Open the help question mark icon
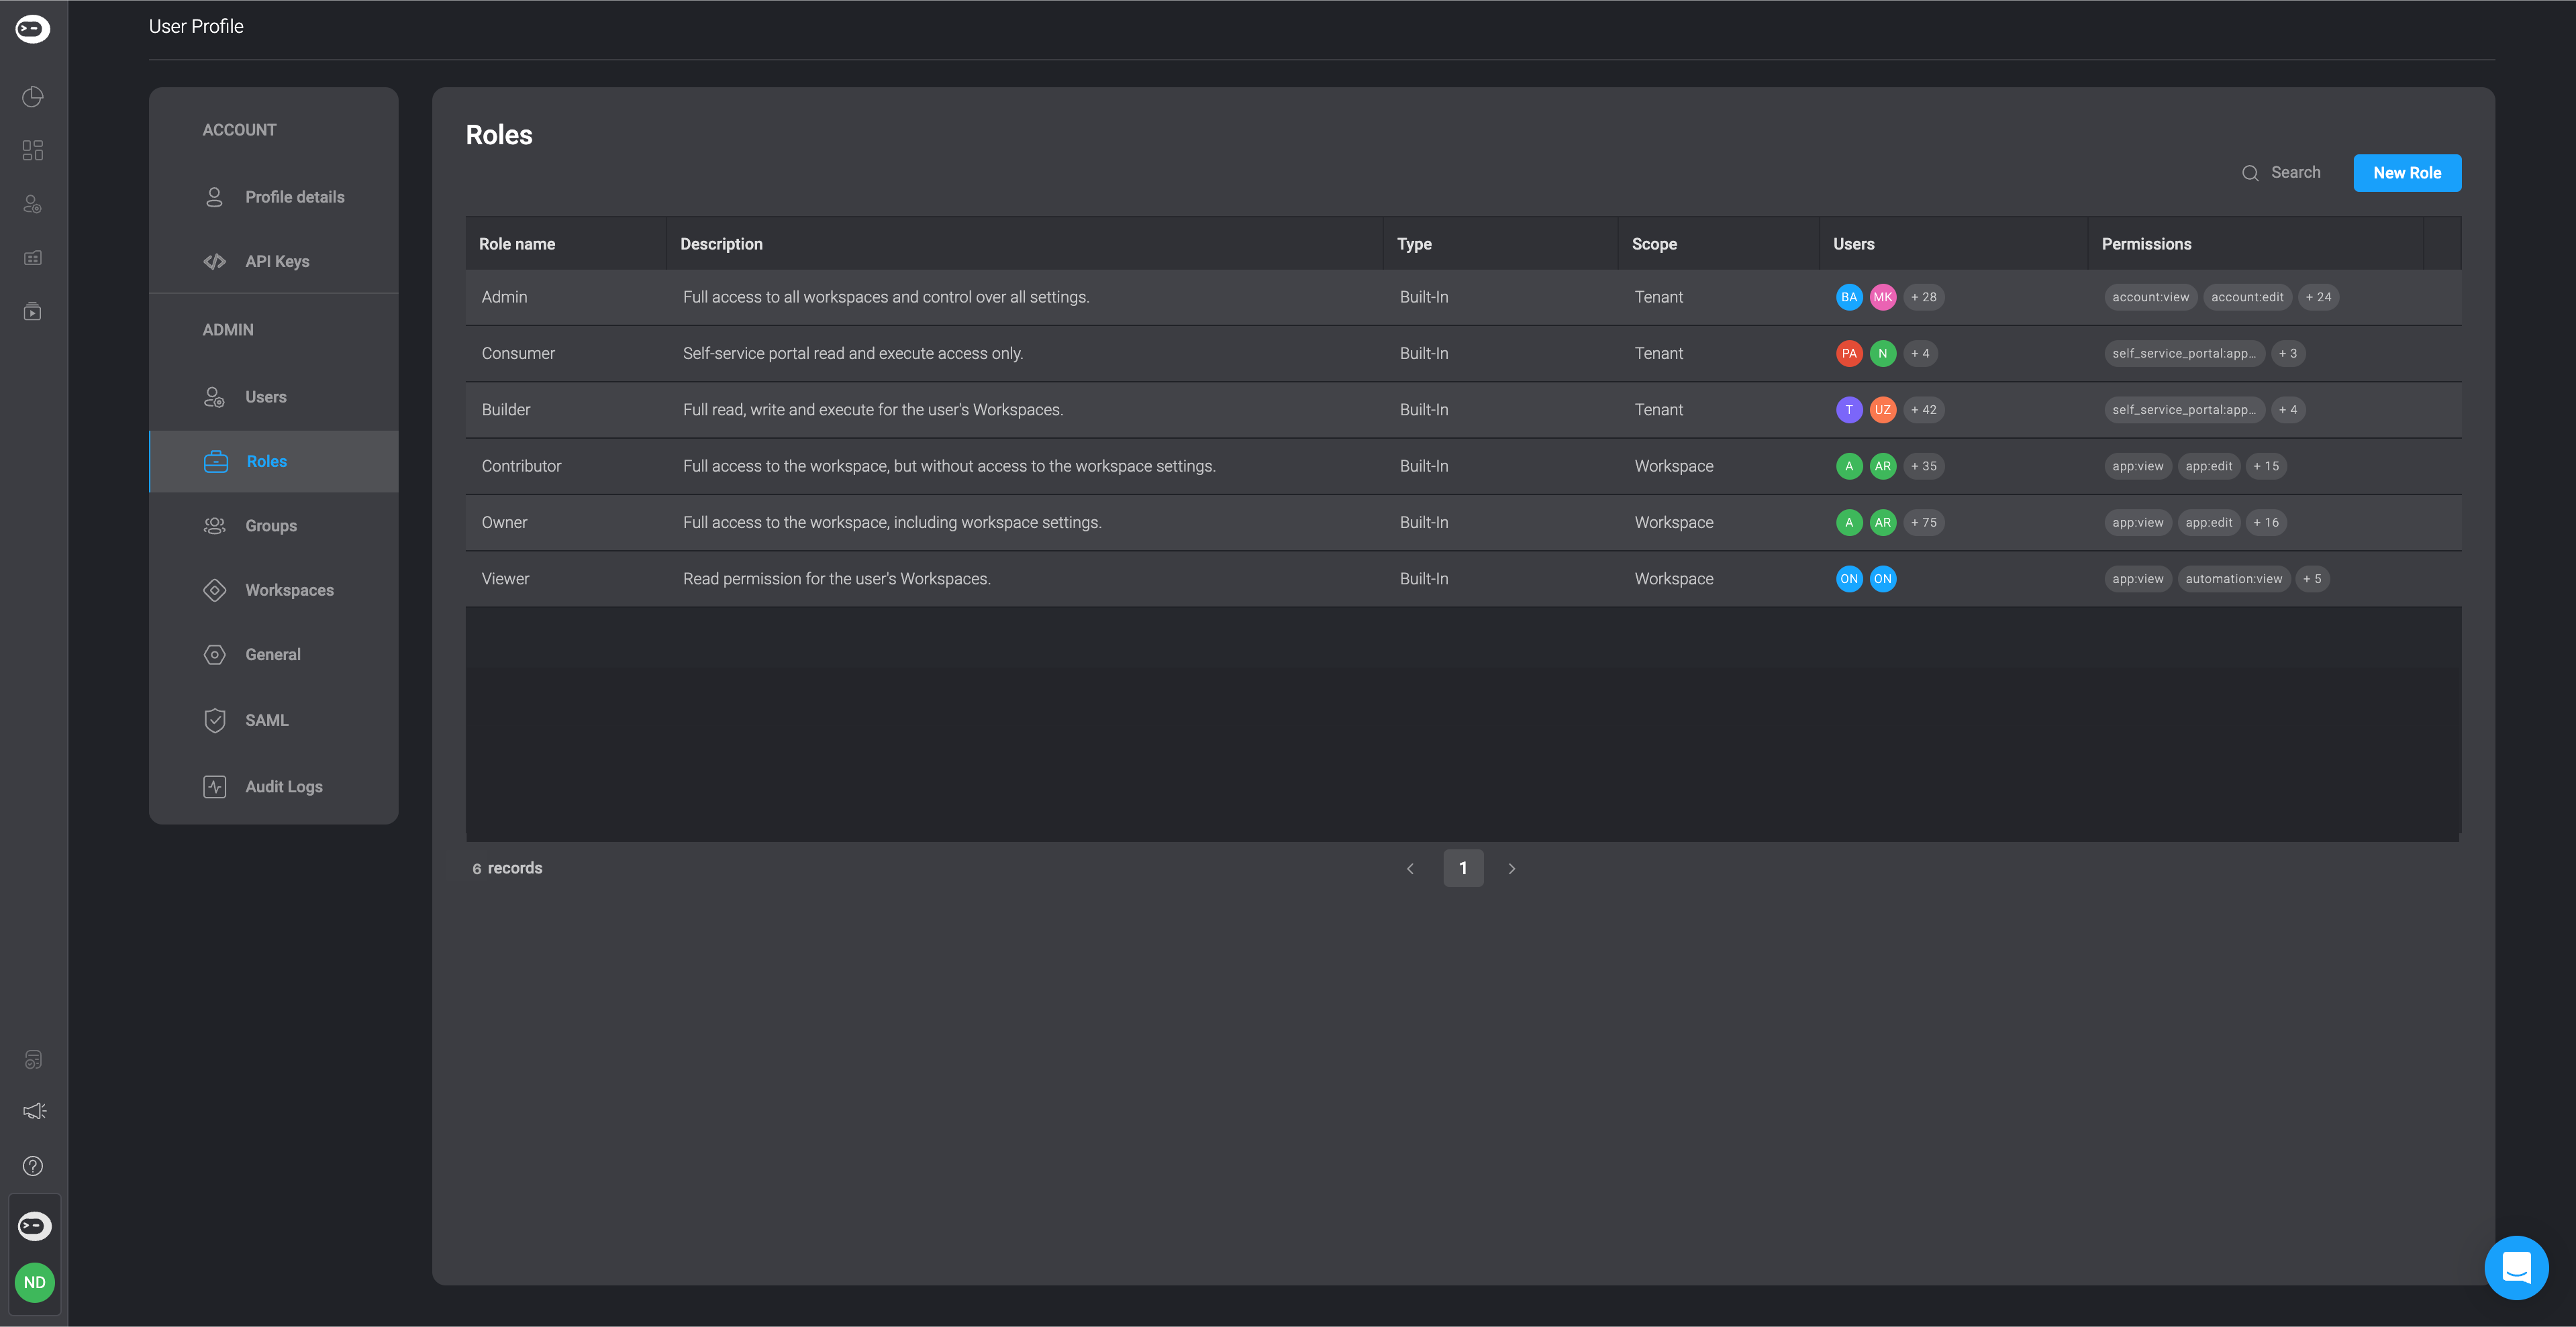This screenshot has height=1327, width=2576. click(x=33, y=1166)
